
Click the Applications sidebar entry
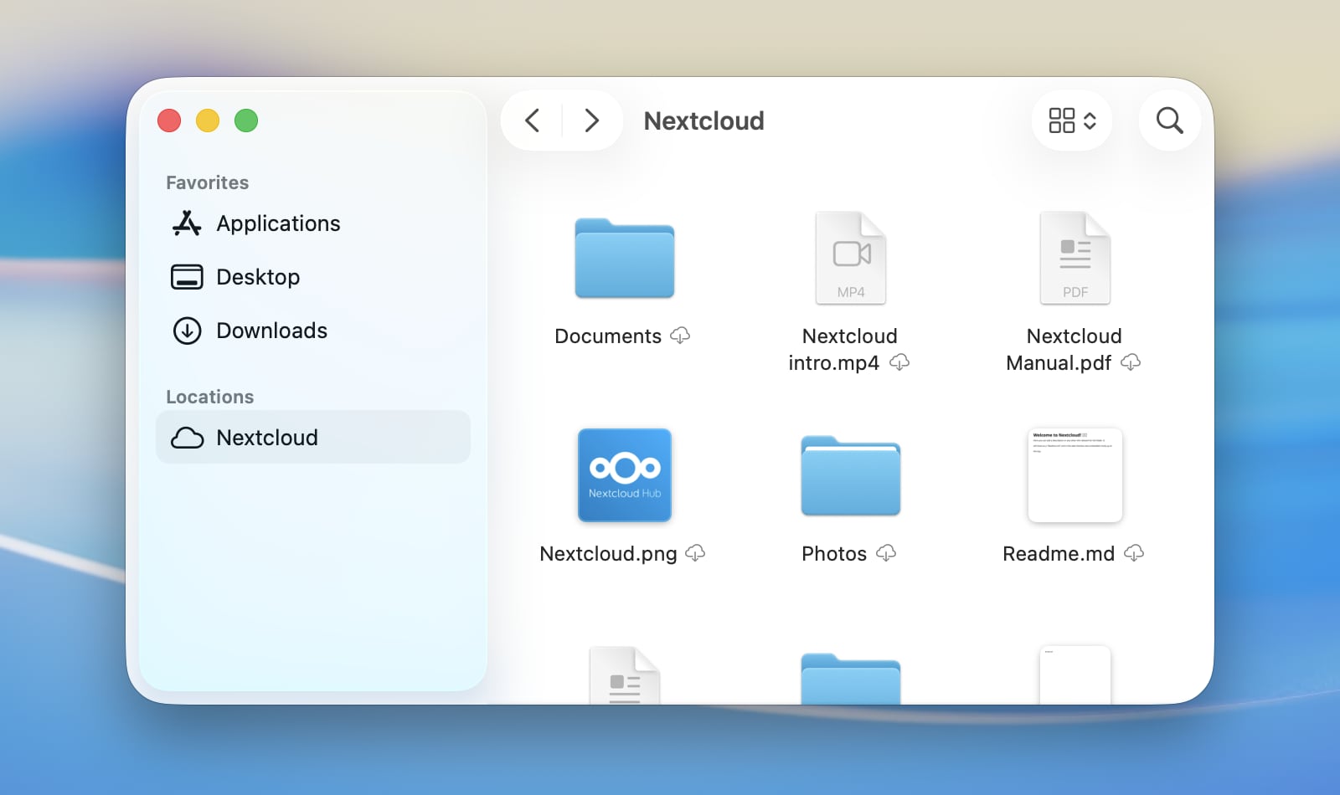[x=278, y=223]
